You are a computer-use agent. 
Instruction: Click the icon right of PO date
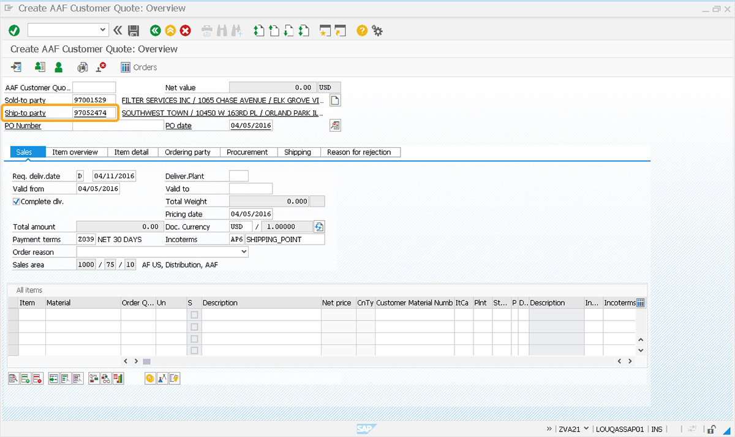[x=335, y=126]
